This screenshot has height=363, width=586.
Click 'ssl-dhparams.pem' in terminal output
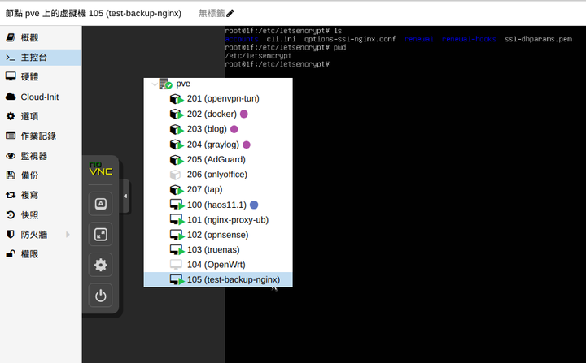tap(538, 39)
